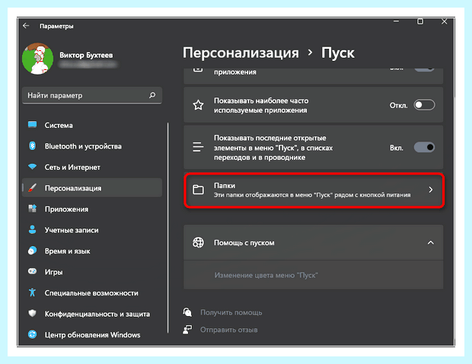Collapse the Помощь с пуском section
Image resolution: width=472 pixels, height=364 pixels.
click(x=431, y=243)
